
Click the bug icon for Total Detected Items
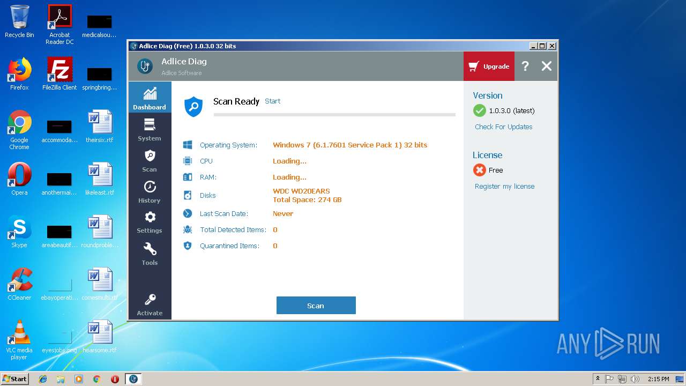(188, 229)
